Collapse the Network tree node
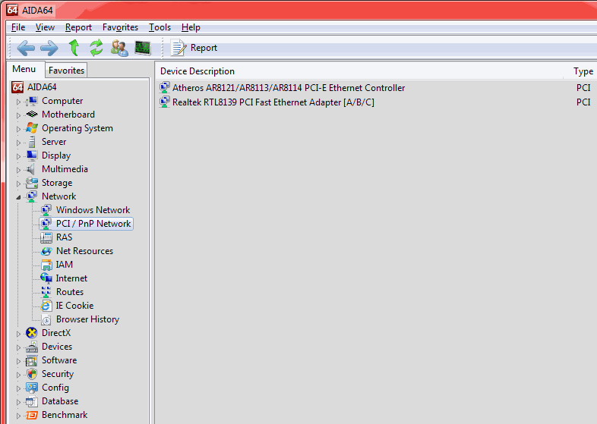 18,197
